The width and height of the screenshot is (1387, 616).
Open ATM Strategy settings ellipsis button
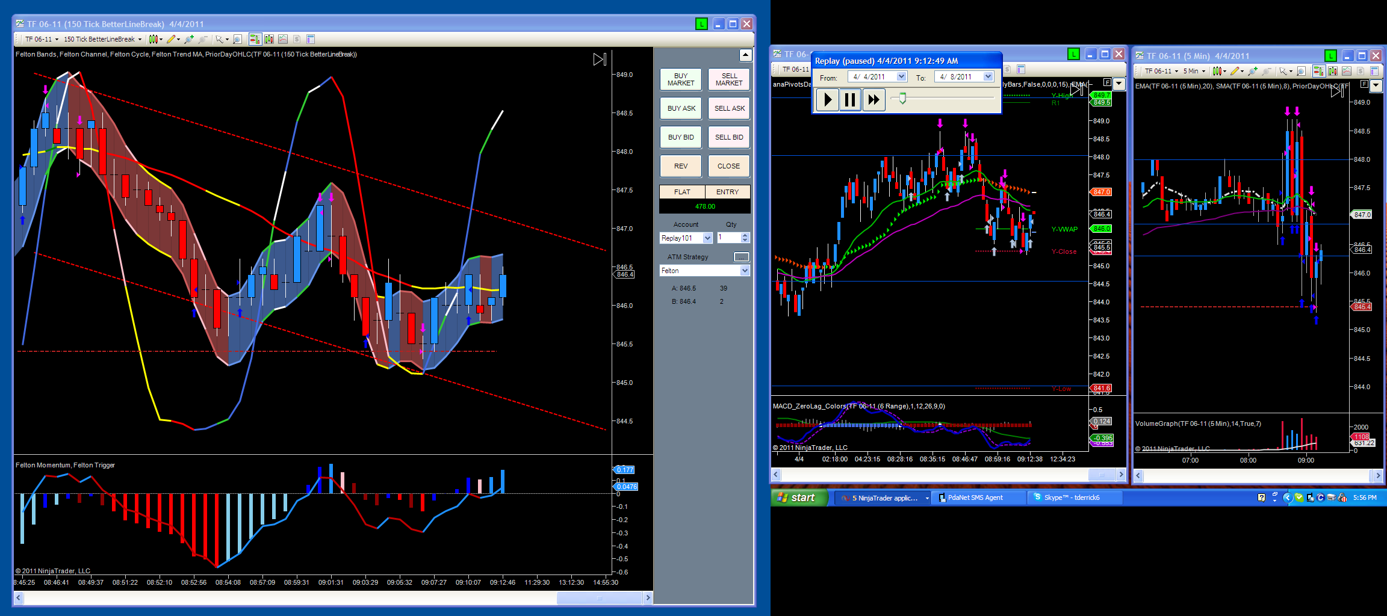pyautogui.click(x=742, y=257)
